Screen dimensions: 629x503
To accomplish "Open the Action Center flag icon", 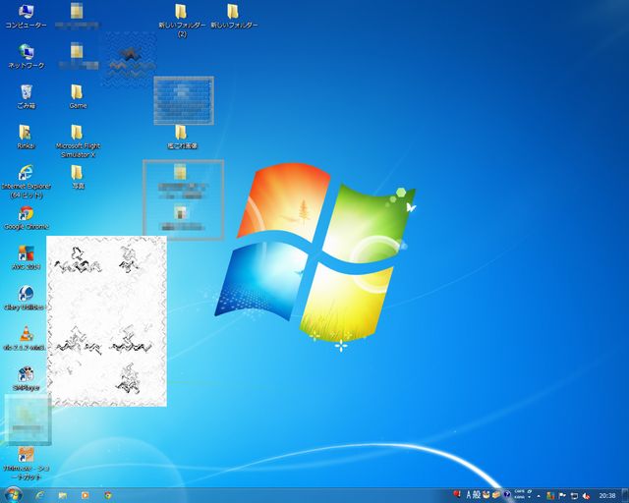I will pos(562,495).
